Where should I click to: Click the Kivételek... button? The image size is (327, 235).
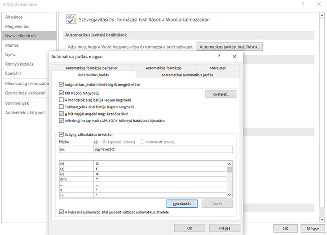click(221, 94)
